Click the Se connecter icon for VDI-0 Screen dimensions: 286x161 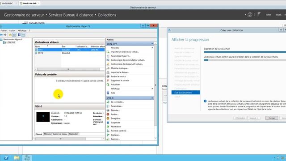[108, 102]
